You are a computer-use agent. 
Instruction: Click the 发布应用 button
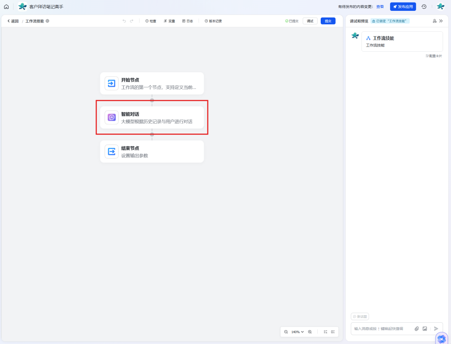pos(403,7)
